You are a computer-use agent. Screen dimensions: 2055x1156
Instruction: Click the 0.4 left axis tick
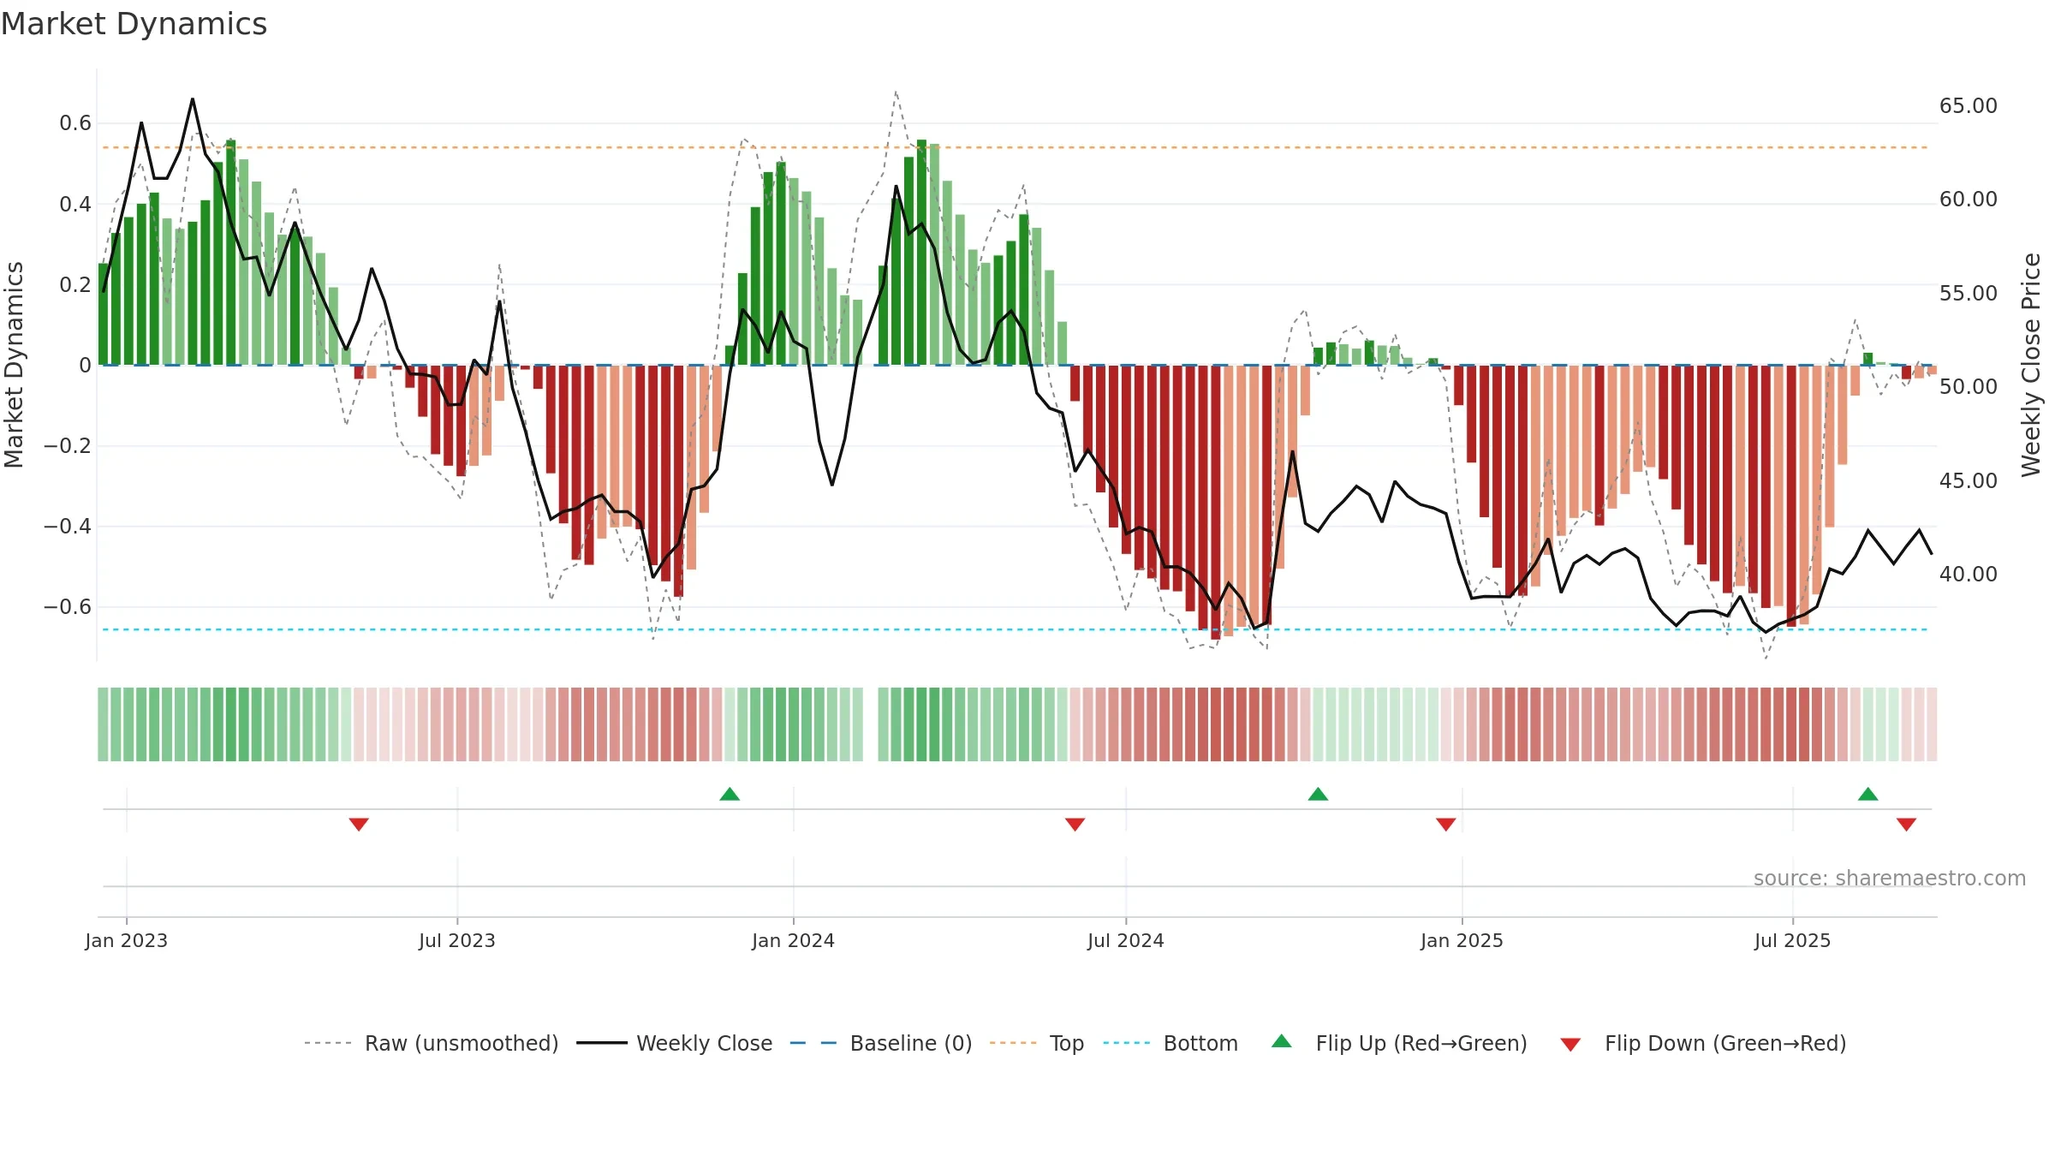75,204
